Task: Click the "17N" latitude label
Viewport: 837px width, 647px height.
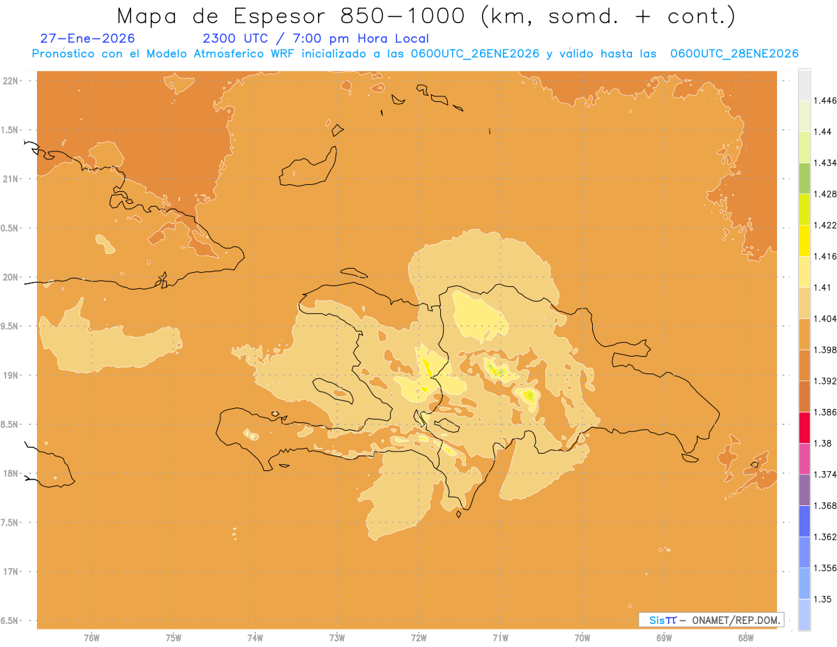Action: 12,572
